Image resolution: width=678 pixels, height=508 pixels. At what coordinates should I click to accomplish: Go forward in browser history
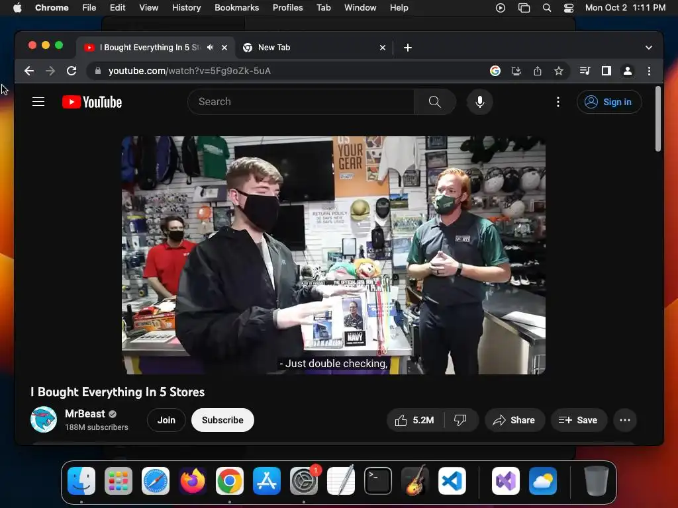pos(50,71)
